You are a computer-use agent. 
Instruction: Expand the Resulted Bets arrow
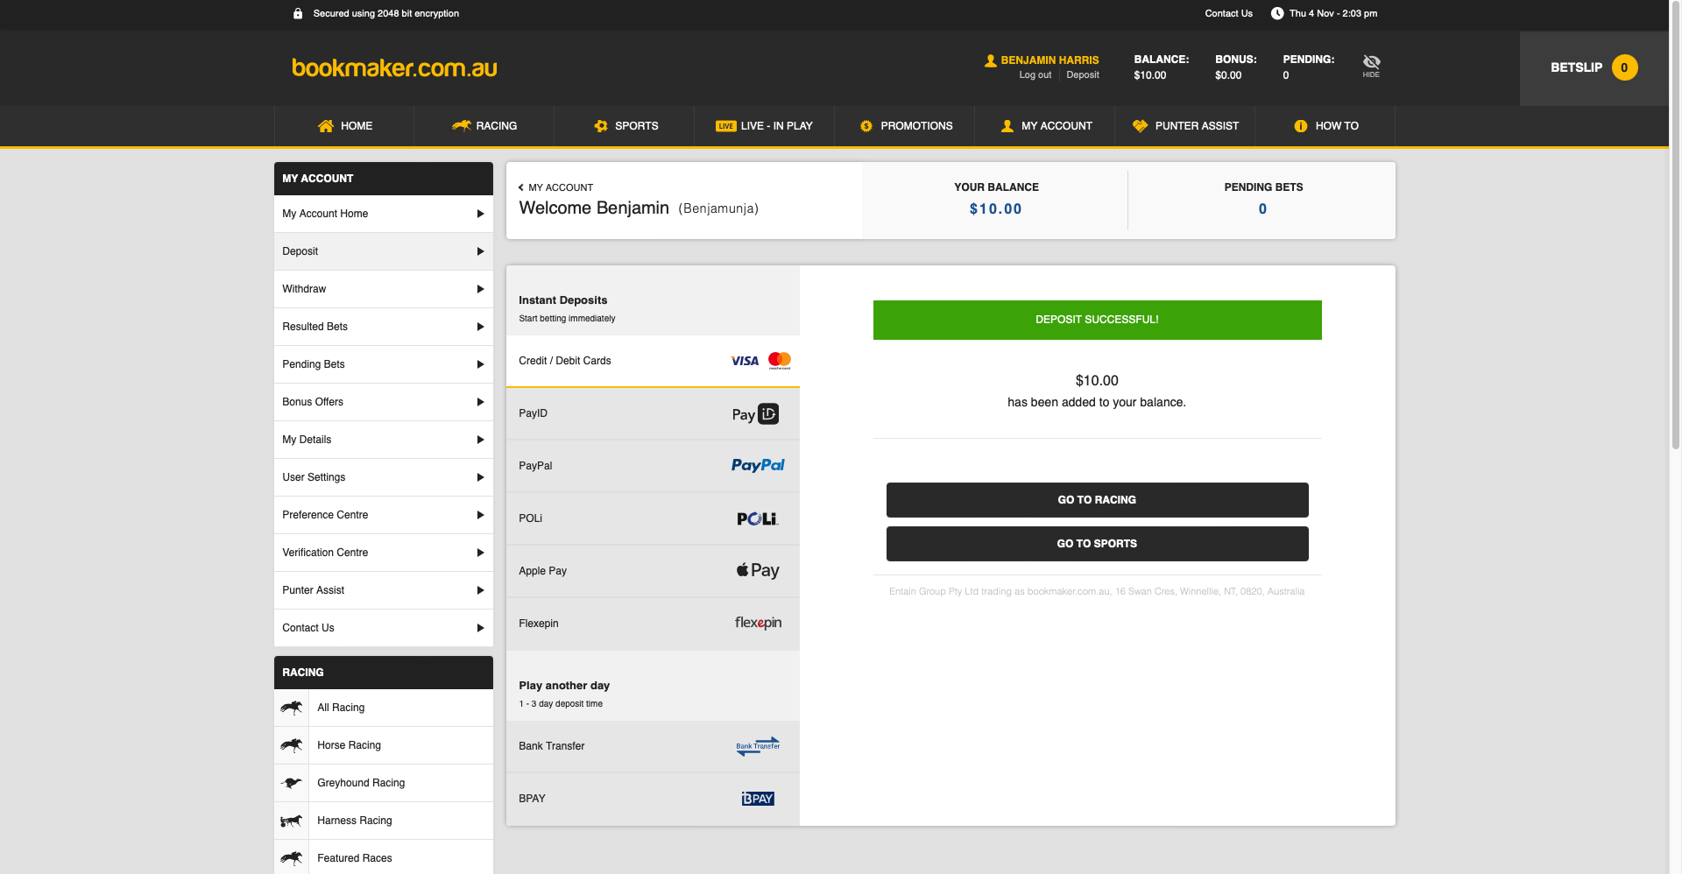point(480,327)
